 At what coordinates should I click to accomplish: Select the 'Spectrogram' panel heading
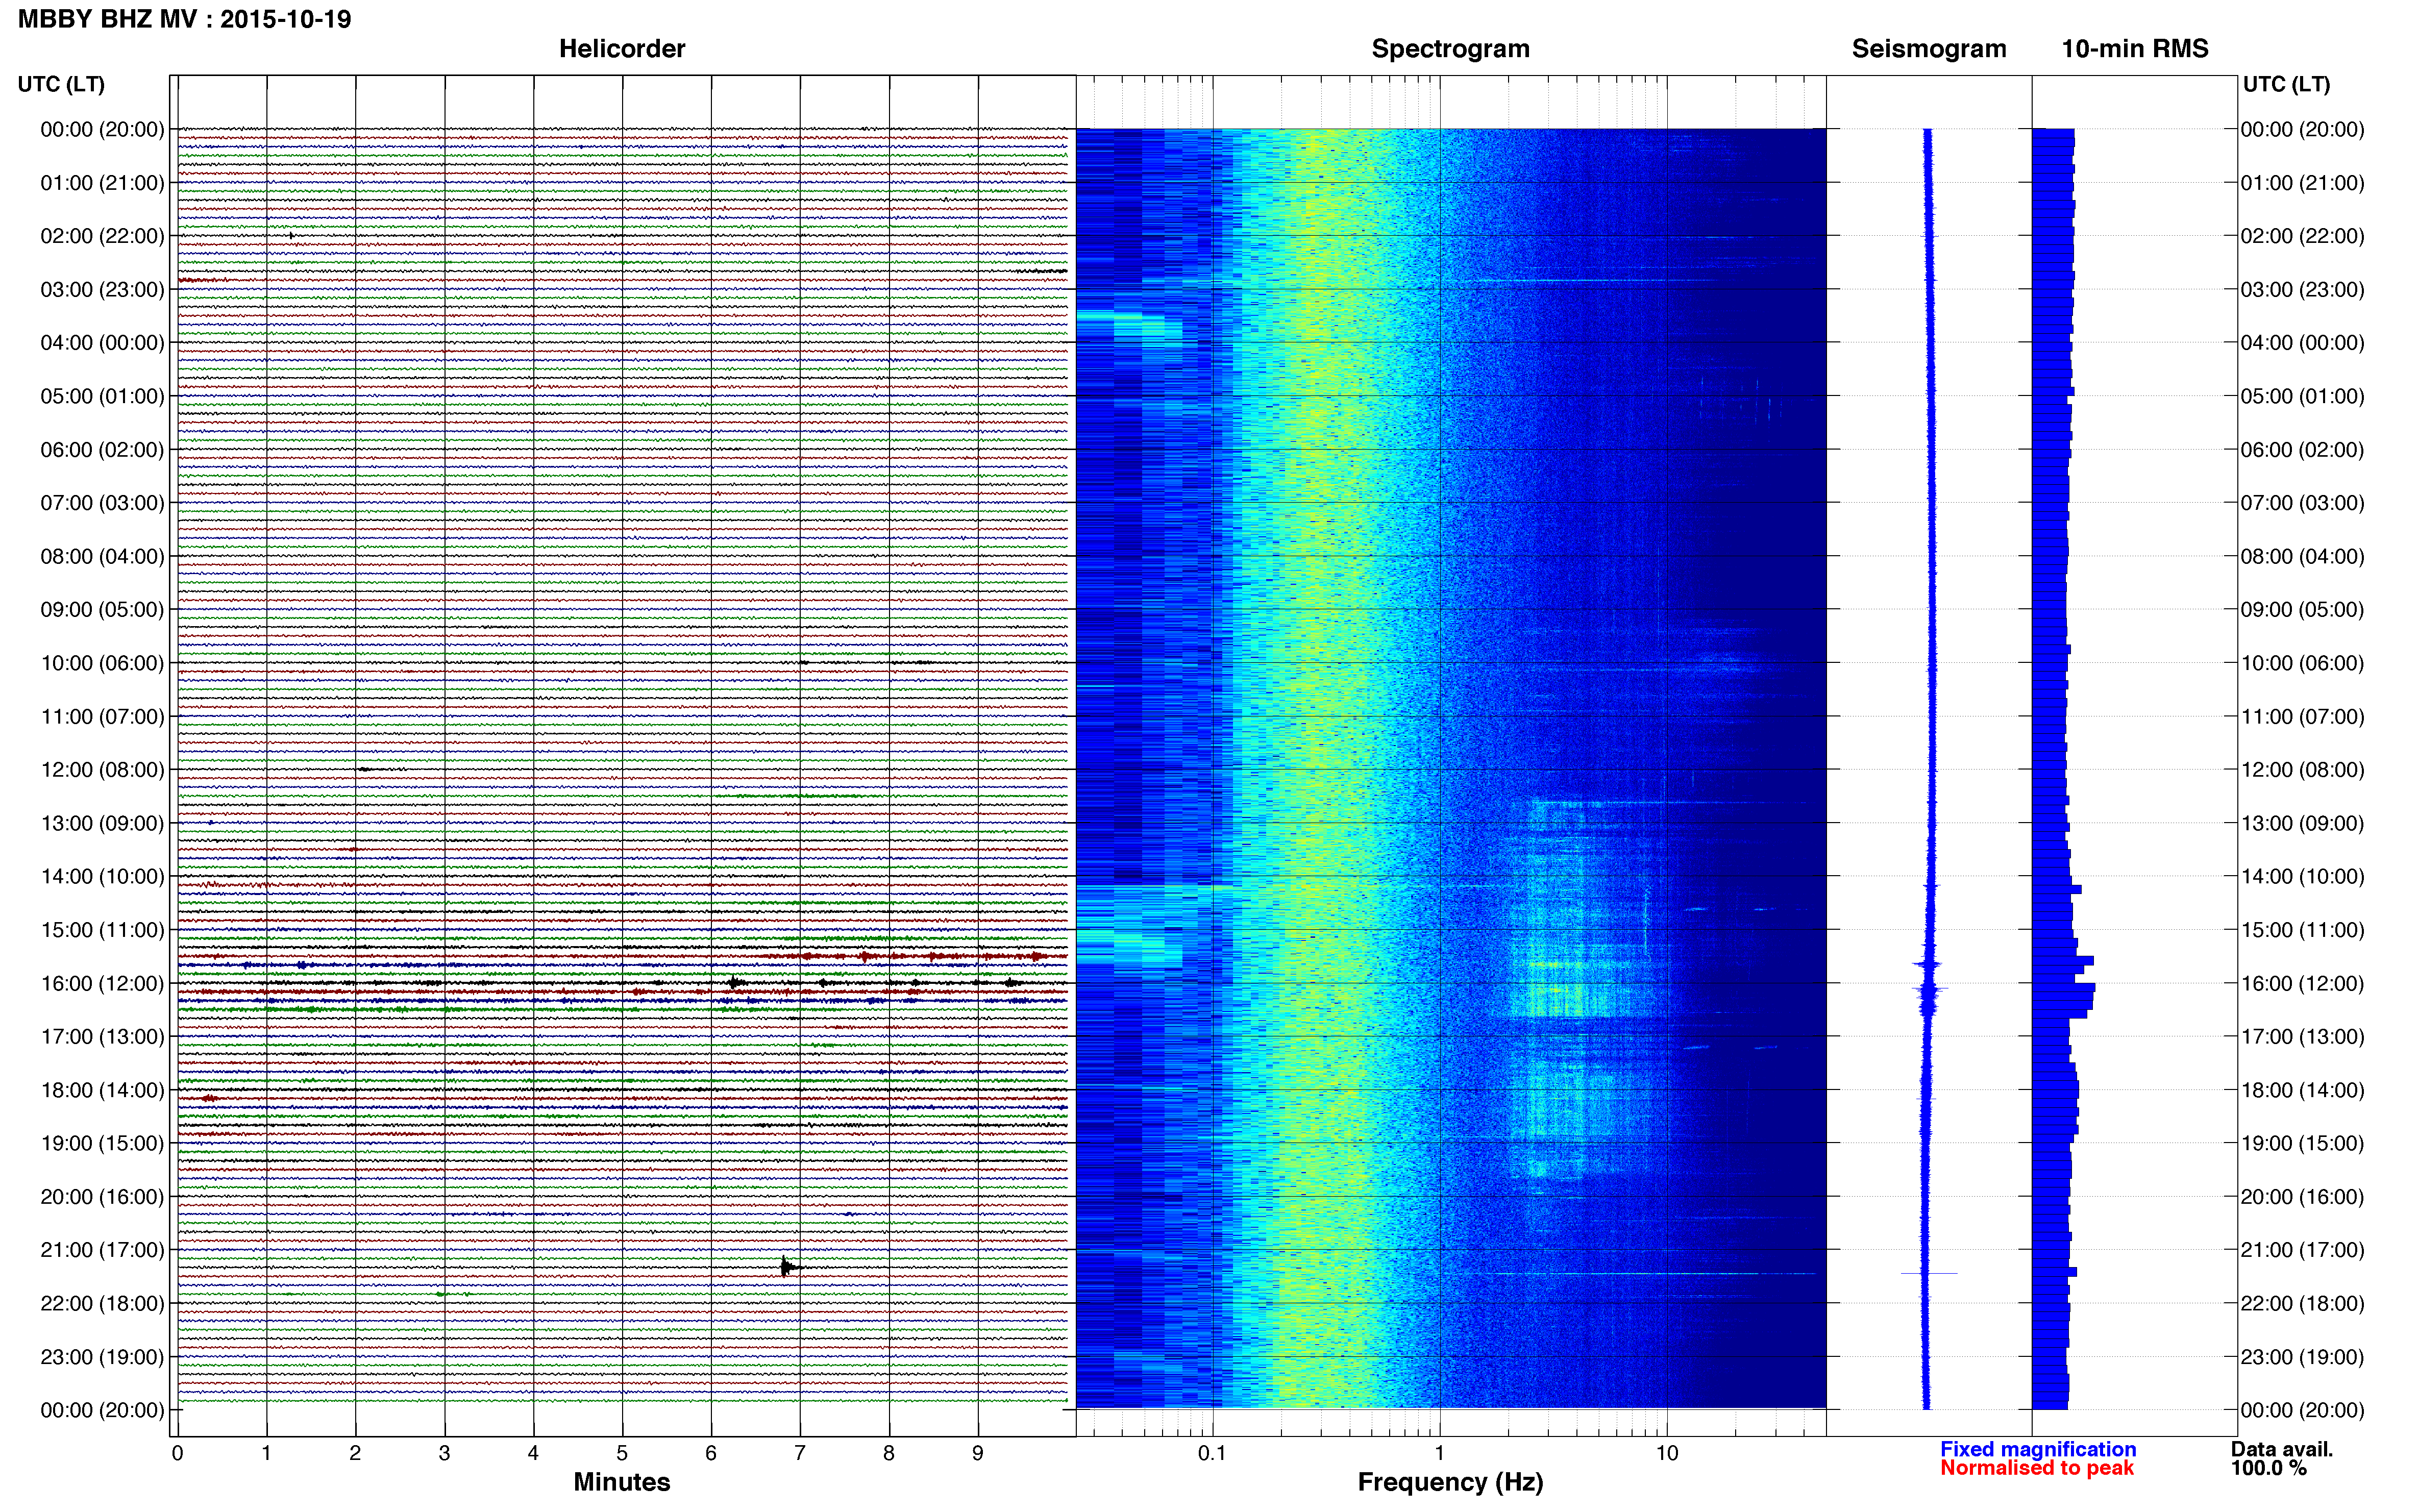point(1450,49)
